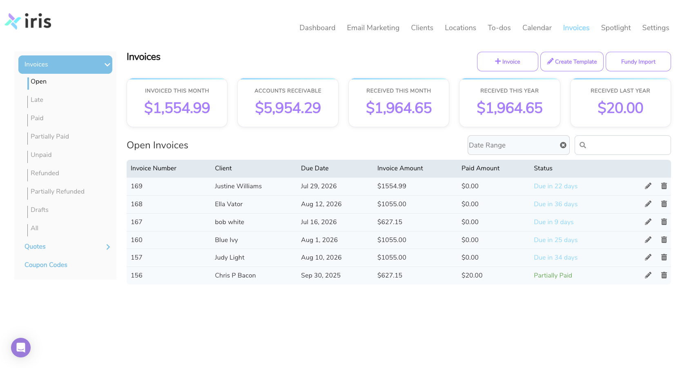
Task: Open Coupon Codes
Action: click(x=46, y=265)
